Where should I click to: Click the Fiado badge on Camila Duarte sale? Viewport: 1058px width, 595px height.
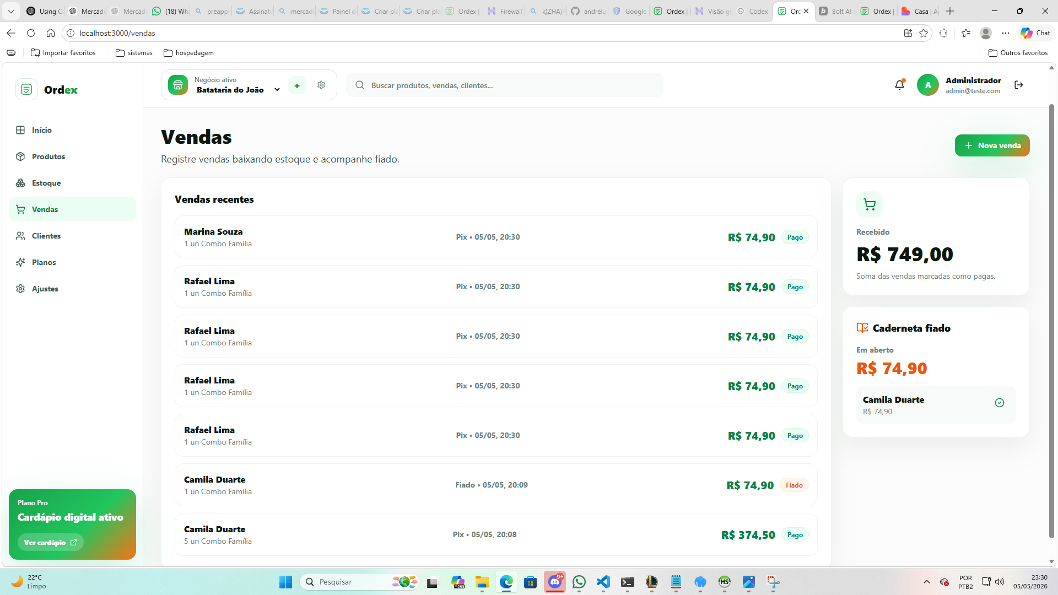click(794, 485)
